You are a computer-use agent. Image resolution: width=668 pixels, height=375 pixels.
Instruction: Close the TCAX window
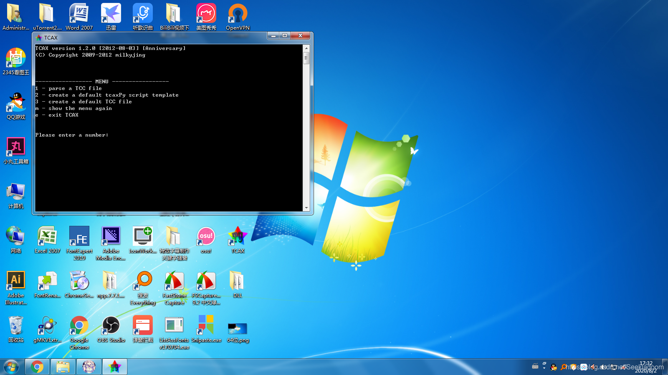pyautogui.click(x=300, y=36)
